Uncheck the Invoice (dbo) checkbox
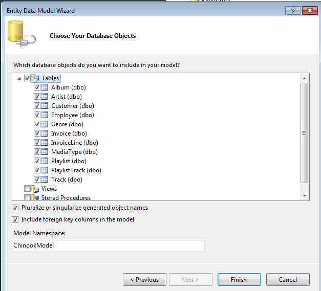The image size is (321, 291). (x=37, y=133)
